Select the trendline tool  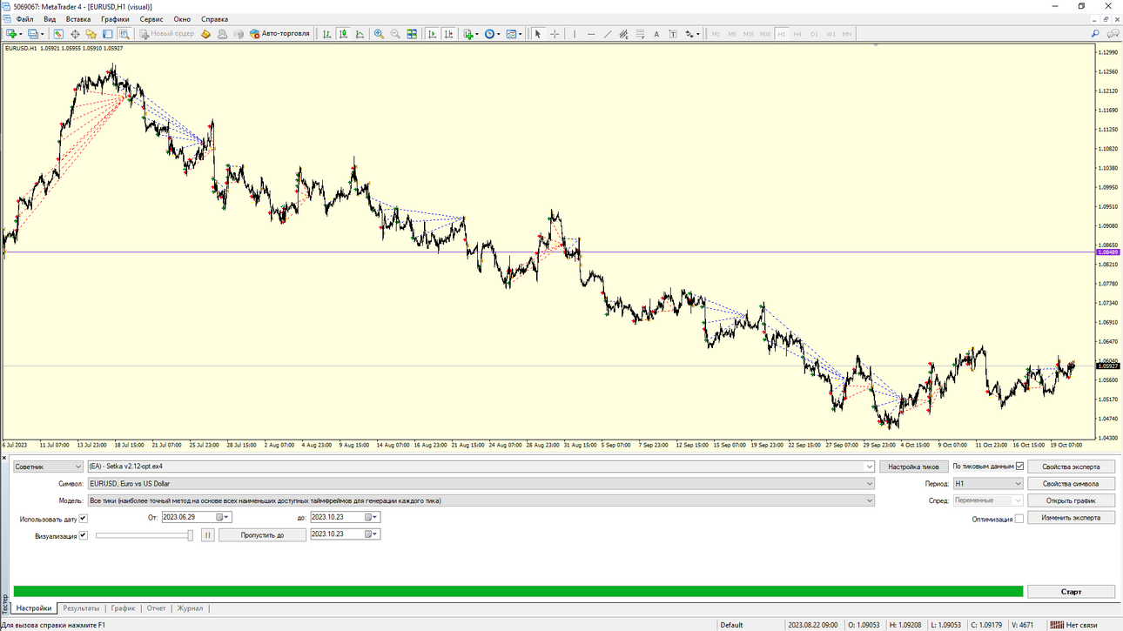pos(608,34)
